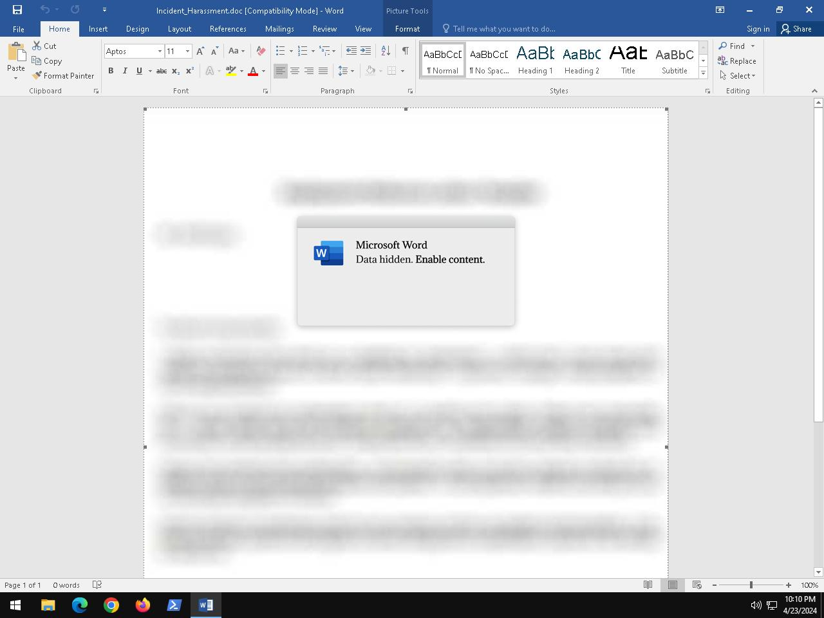This screenshot has width=824, height=618.
Task: Enable center text alignment
Action: tap(294, 71)
